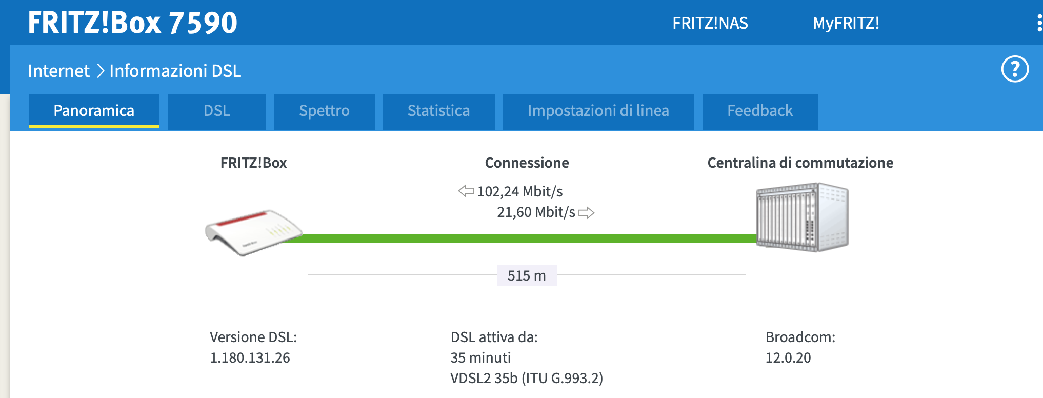Click the 515 m line length label

(527, 275)
